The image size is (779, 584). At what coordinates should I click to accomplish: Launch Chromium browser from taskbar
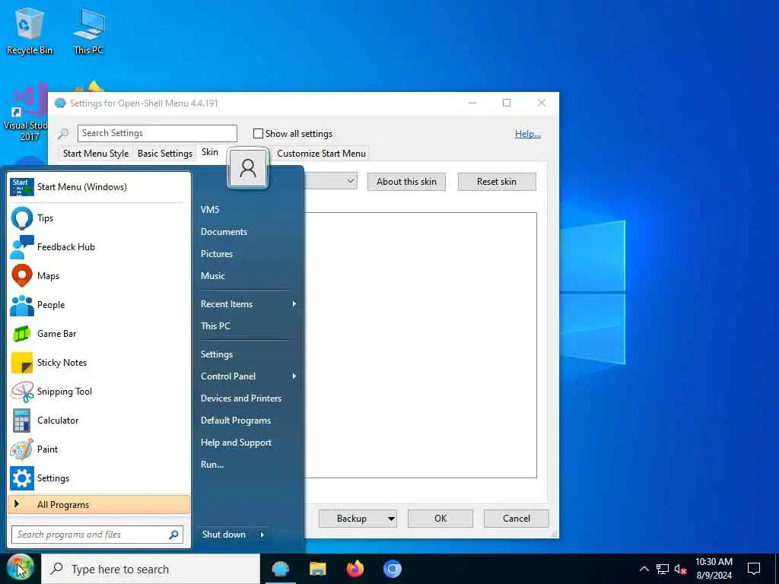[392, 569]
